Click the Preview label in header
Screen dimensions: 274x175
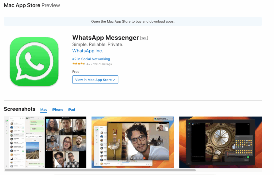51,5
